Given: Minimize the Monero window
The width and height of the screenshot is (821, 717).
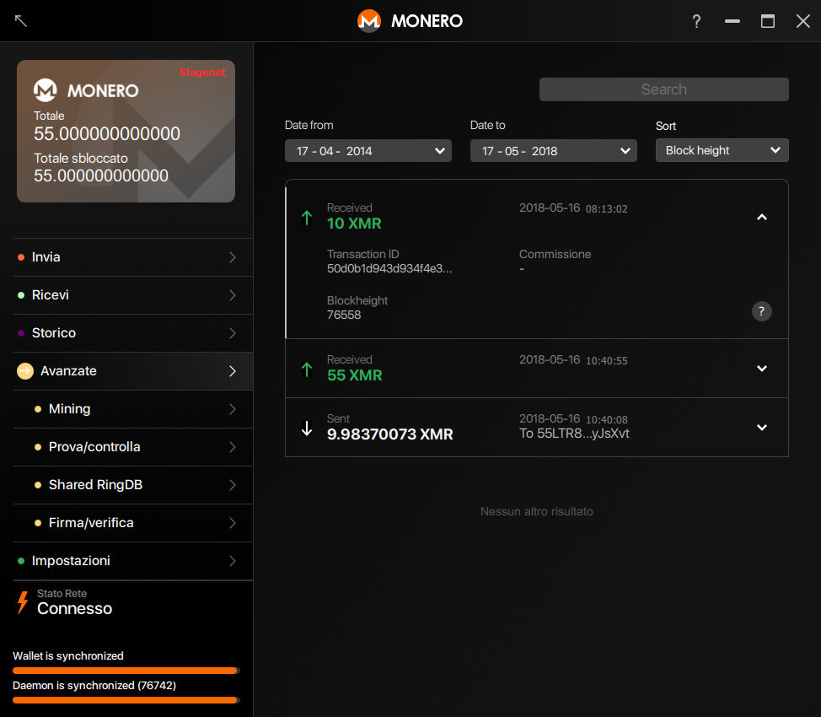Looking at the screenshot, I should (x=732, y=21).
